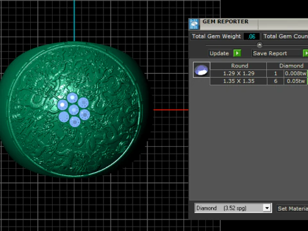
Task: Click the Update label
Action: click(x=219, y=53)
